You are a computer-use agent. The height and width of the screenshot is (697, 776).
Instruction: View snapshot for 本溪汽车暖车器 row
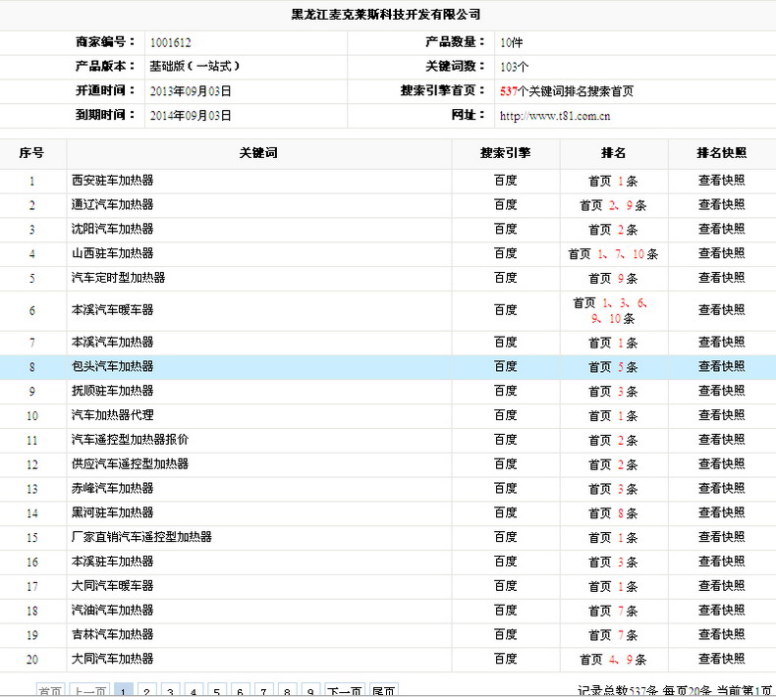(x=721, y=310)
